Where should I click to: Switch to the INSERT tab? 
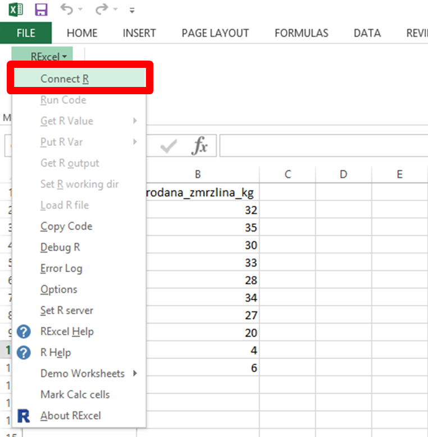pos(139,33)
